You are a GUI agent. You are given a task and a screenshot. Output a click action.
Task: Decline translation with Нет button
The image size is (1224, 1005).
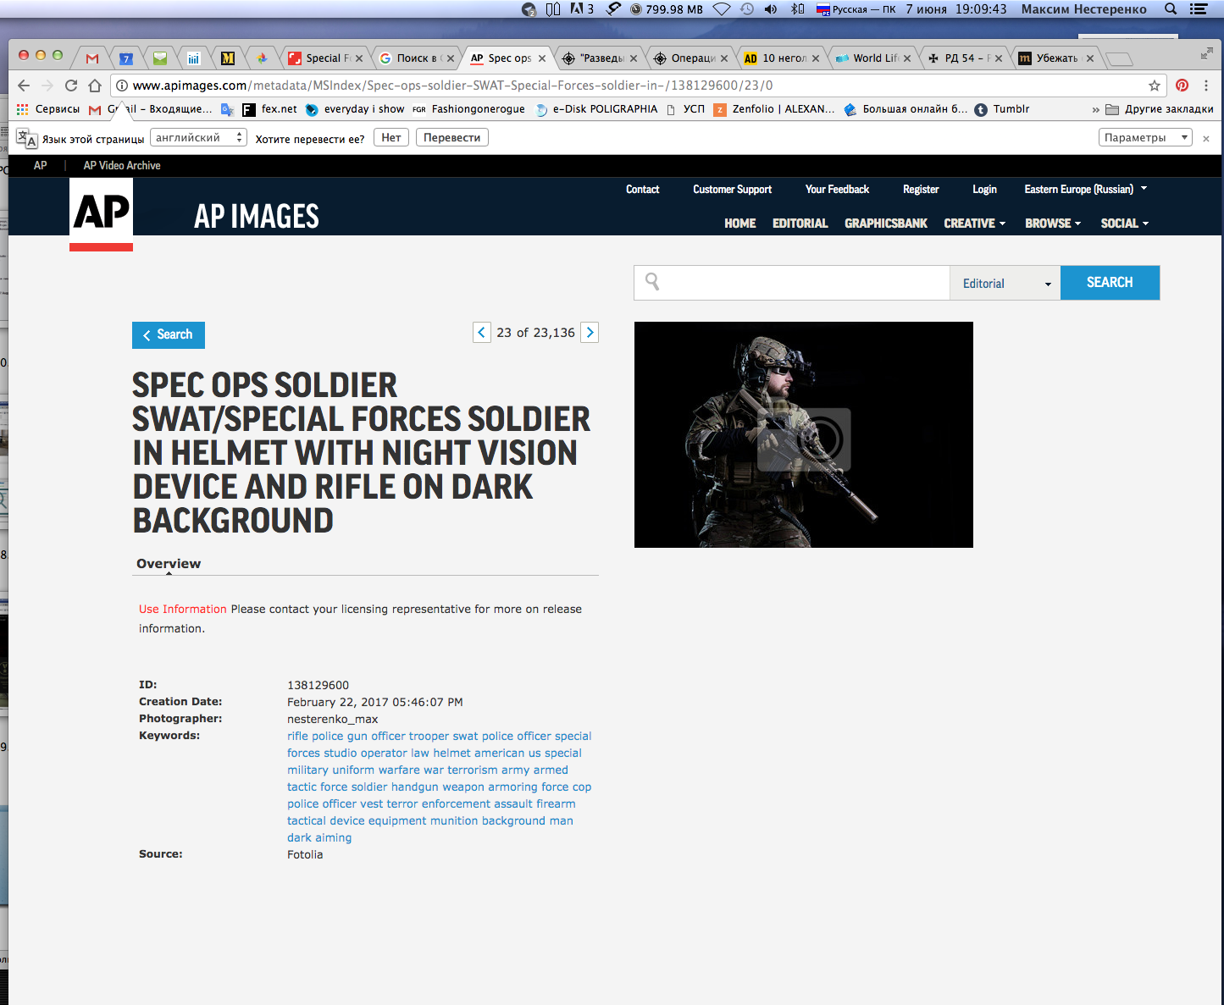click(391, 137)
